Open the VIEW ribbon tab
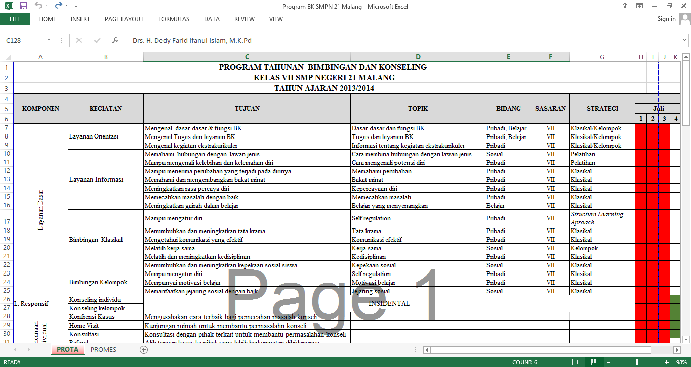The width and height of the screenshot is (691, 367). tap(276, 19)
